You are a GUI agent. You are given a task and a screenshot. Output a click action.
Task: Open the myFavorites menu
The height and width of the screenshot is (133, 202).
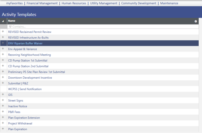tap(14, 3)
